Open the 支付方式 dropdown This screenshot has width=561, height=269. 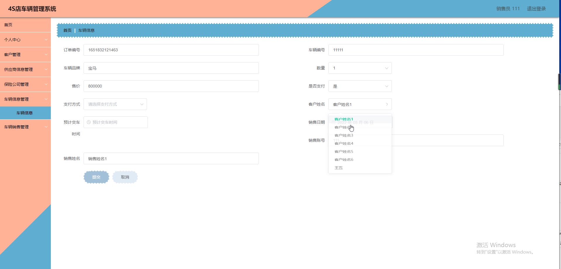(x=115, y=104)
